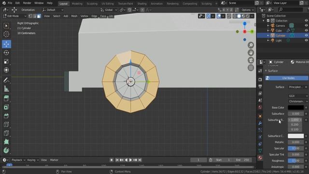Open the Playback dropdown
This screenshot has width=309, height=174.
(x=18, y=160)
